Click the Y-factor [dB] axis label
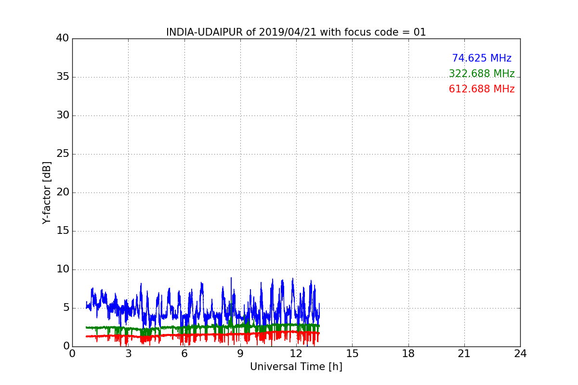Viewport: 578px width, 385px height. tap(47, 192)
